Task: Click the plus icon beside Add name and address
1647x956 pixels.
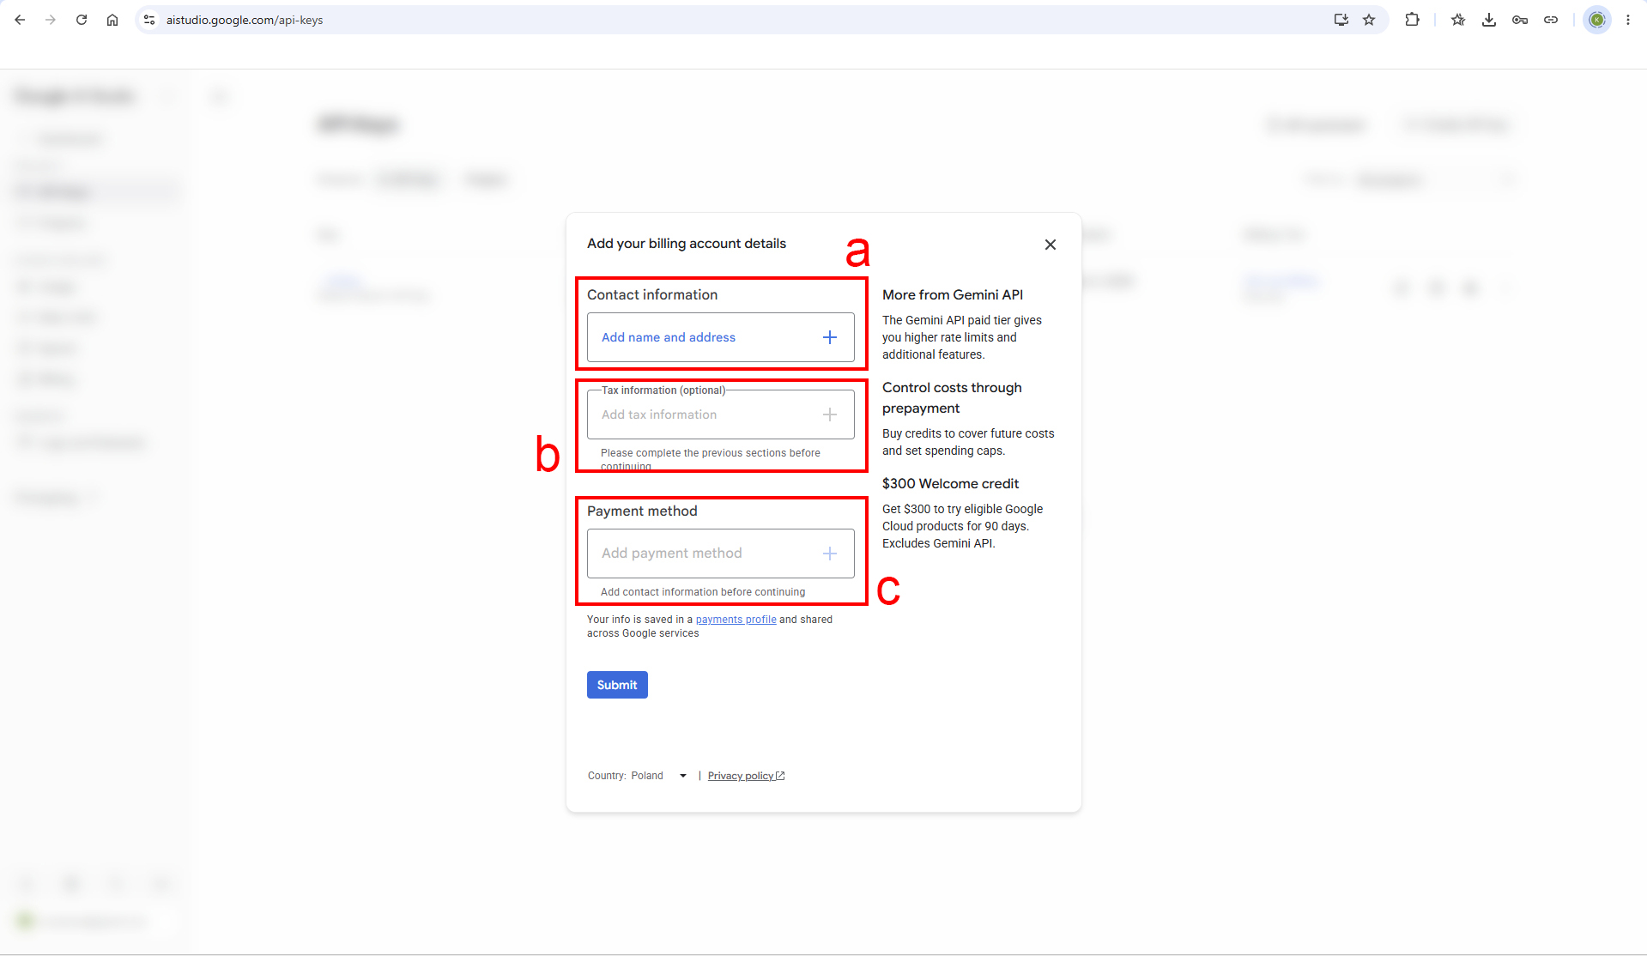Action: (x=830, y=337)
